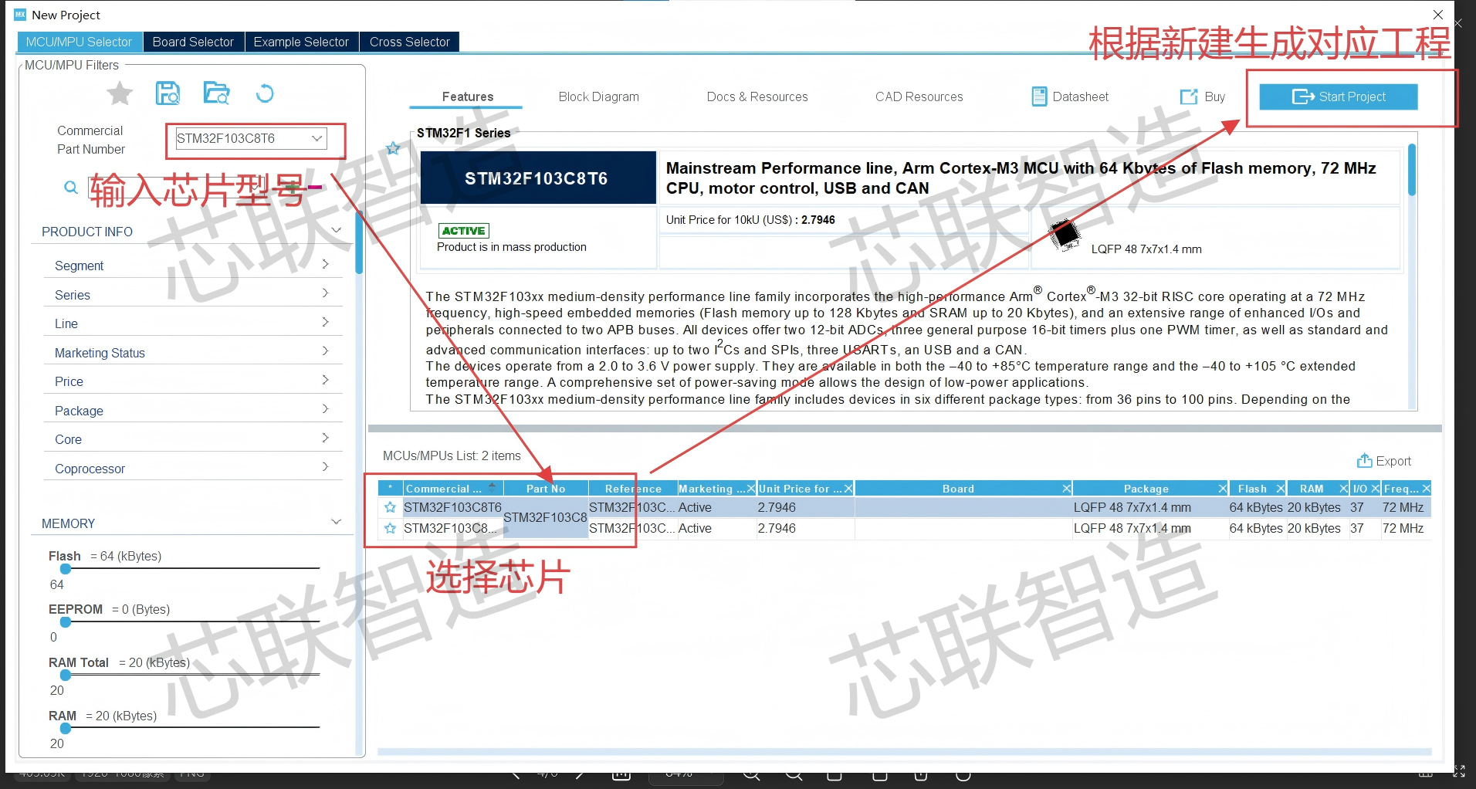Click the RAM Total slider handle
Image resolution: width=1476 pixels, height=789 pixels.
click(x=66, y=675)
